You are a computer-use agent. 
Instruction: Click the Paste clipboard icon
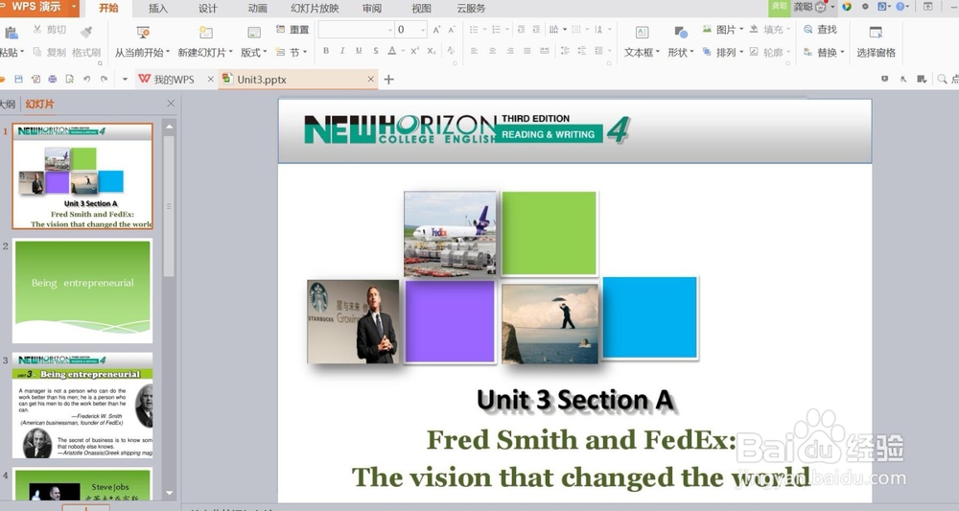pyautogui.click(x=11, y=33)
